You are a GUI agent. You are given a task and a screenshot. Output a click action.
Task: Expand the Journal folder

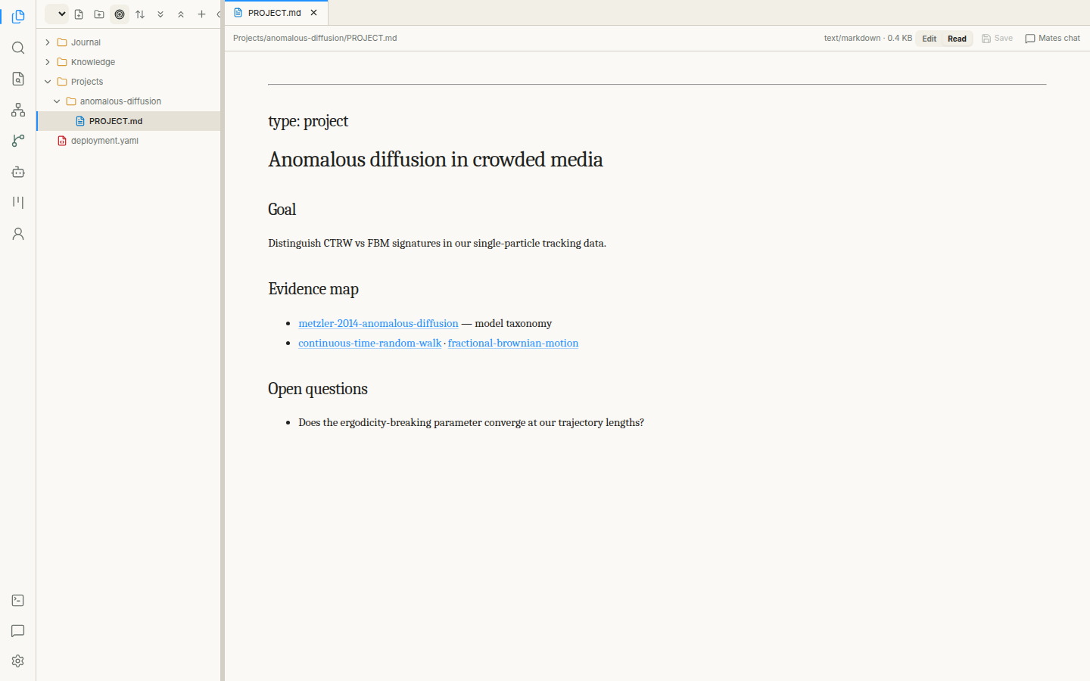pos(129,42)
